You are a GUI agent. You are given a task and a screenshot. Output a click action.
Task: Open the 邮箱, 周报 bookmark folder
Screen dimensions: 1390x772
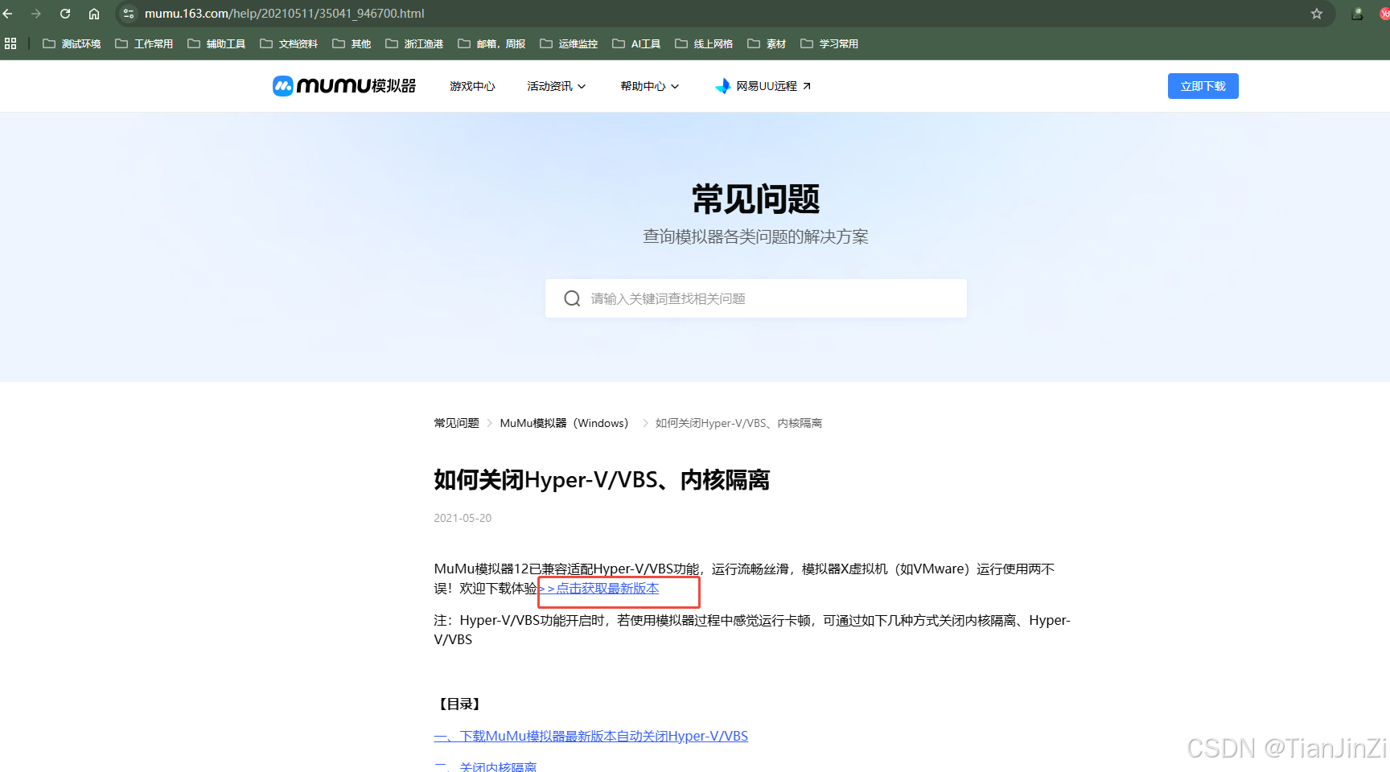coord(491,43)
